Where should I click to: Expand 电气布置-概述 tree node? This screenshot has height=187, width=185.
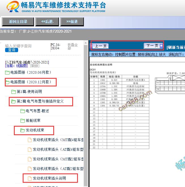pos(37,111)
